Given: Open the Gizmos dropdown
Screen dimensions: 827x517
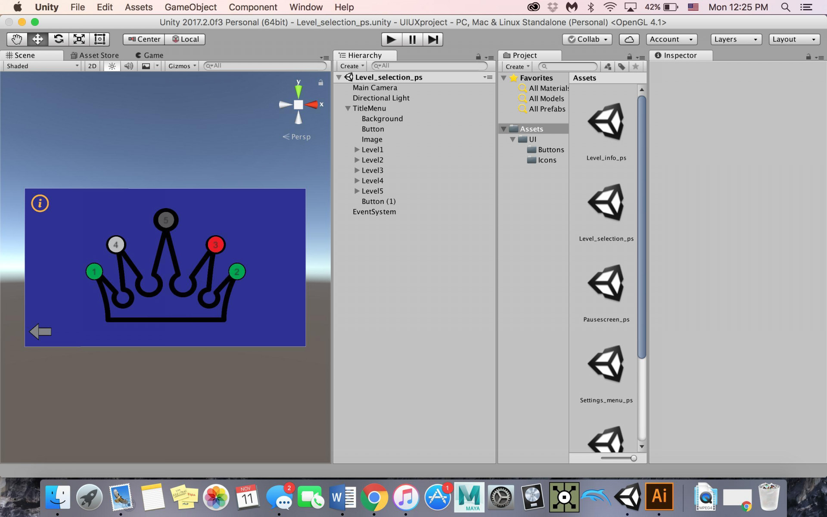Looking at the screenshot, I should point(182,66).
